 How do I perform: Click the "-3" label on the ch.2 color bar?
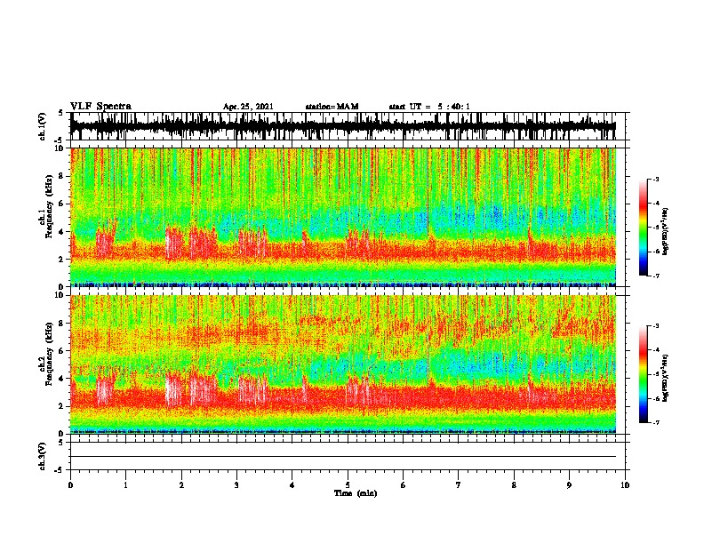coord(655,326)
